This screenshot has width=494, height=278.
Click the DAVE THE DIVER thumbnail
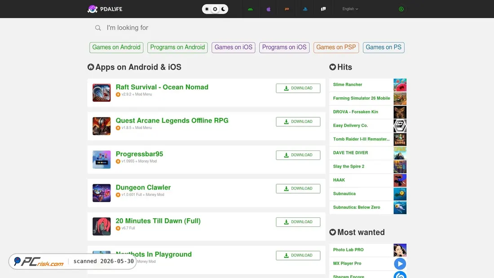[400, 153]
